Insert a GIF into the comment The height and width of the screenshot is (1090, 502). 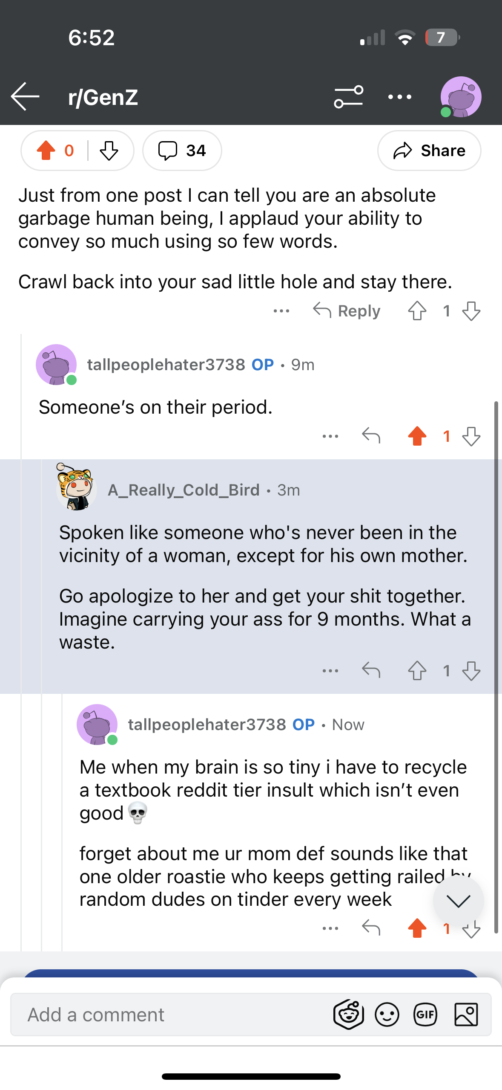coord(425,1015)
